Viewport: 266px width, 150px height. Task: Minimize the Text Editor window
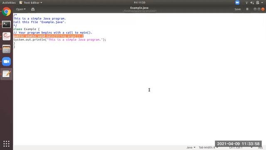point(255,9)
